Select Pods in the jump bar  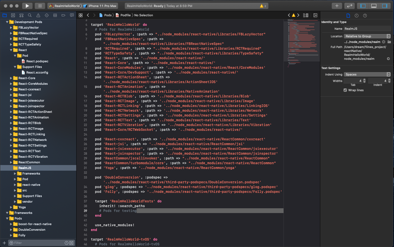pyautogui.click(x=105, y=15)
